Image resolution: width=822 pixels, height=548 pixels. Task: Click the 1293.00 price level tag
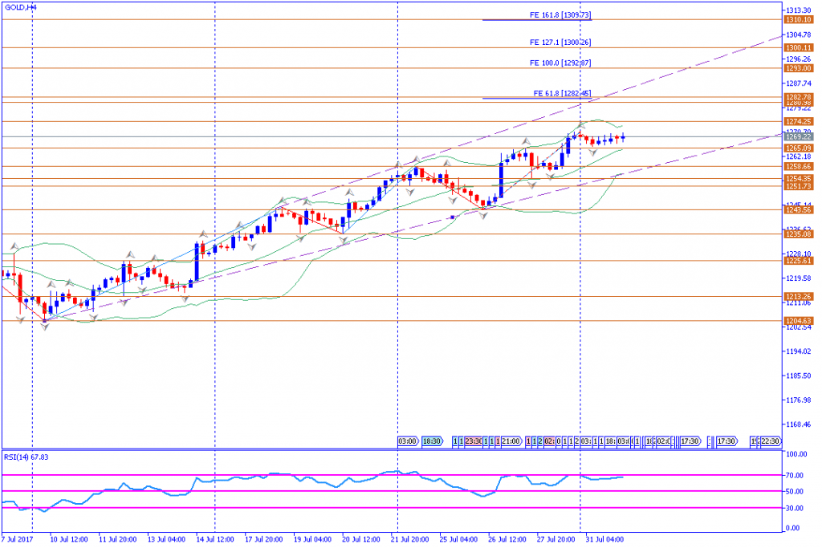799,68
